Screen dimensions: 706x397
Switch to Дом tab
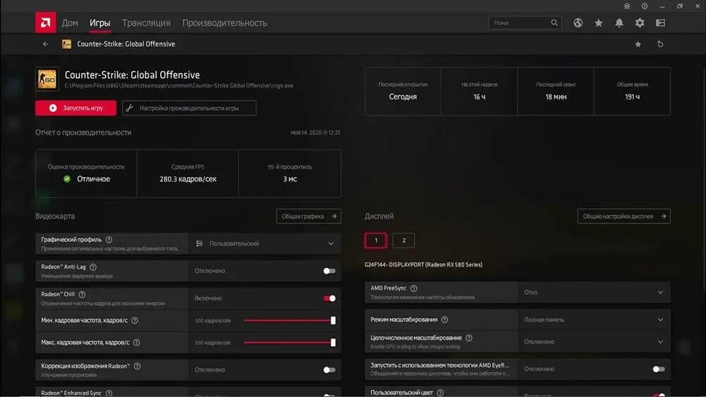click(x=70, y=23)
